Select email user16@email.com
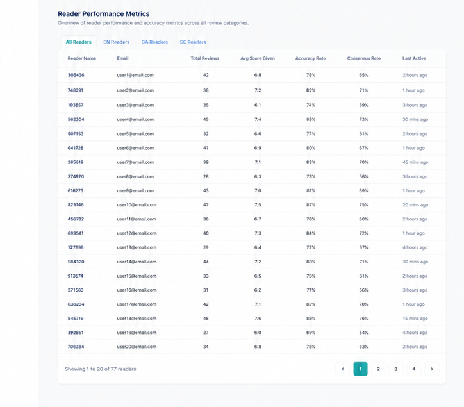Image resolution: width=464 pixels, height=407 pixels. 137,290
